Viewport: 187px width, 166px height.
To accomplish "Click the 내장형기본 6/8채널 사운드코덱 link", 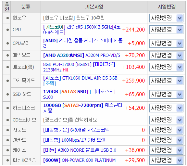I will pyautogui.click(x=76, y=130).
